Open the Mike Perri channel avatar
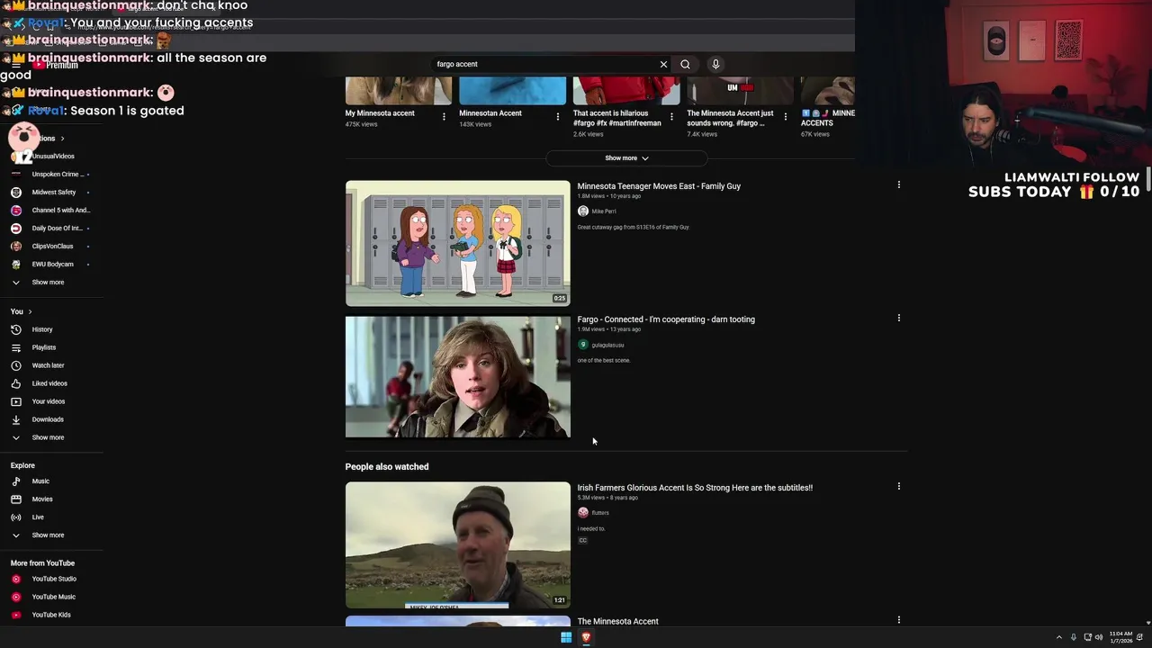Viewport: 1152px width, 648px height. 583,211
